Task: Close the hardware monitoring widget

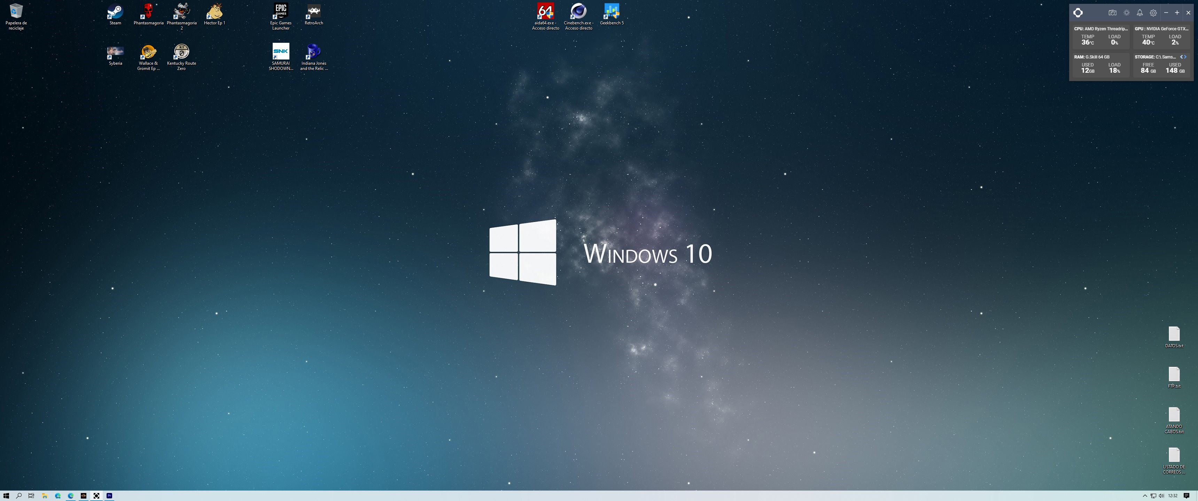Action: click(x=1188, y=13)
